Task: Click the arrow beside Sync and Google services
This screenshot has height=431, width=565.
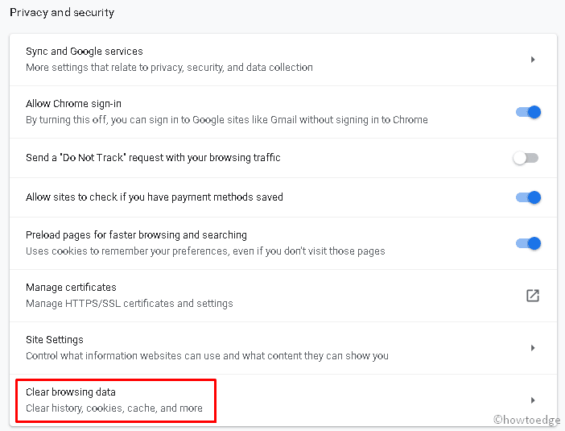Action: (533, 60)
